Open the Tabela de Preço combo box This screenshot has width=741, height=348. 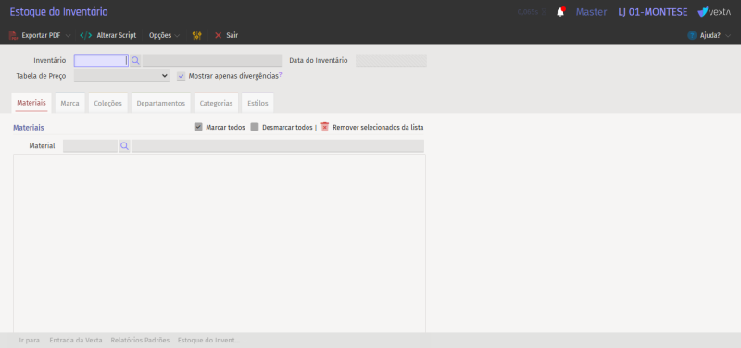click(121, 76)
